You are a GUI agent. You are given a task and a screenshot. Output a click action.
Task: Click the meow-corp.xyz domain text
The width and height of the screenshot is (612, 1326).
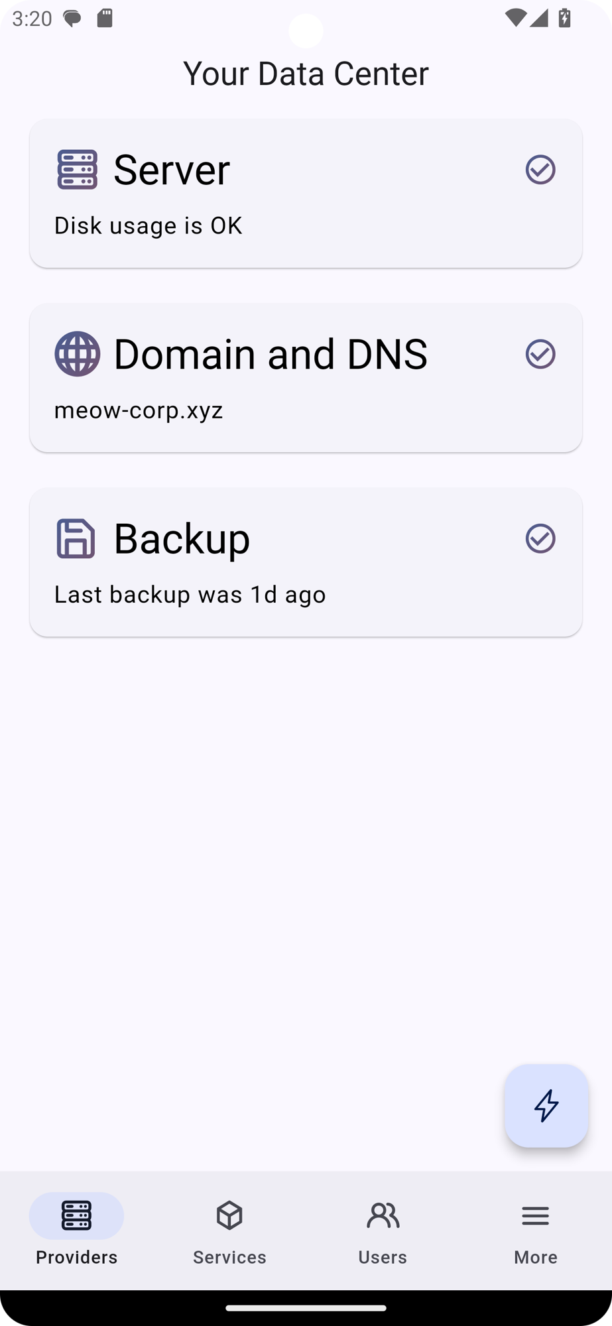(139, 410)
